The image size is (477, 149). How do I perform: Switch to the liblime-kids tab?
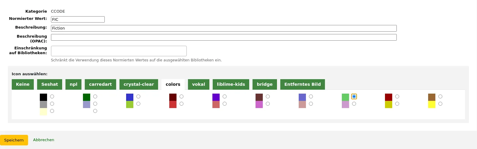pos(231,84)
